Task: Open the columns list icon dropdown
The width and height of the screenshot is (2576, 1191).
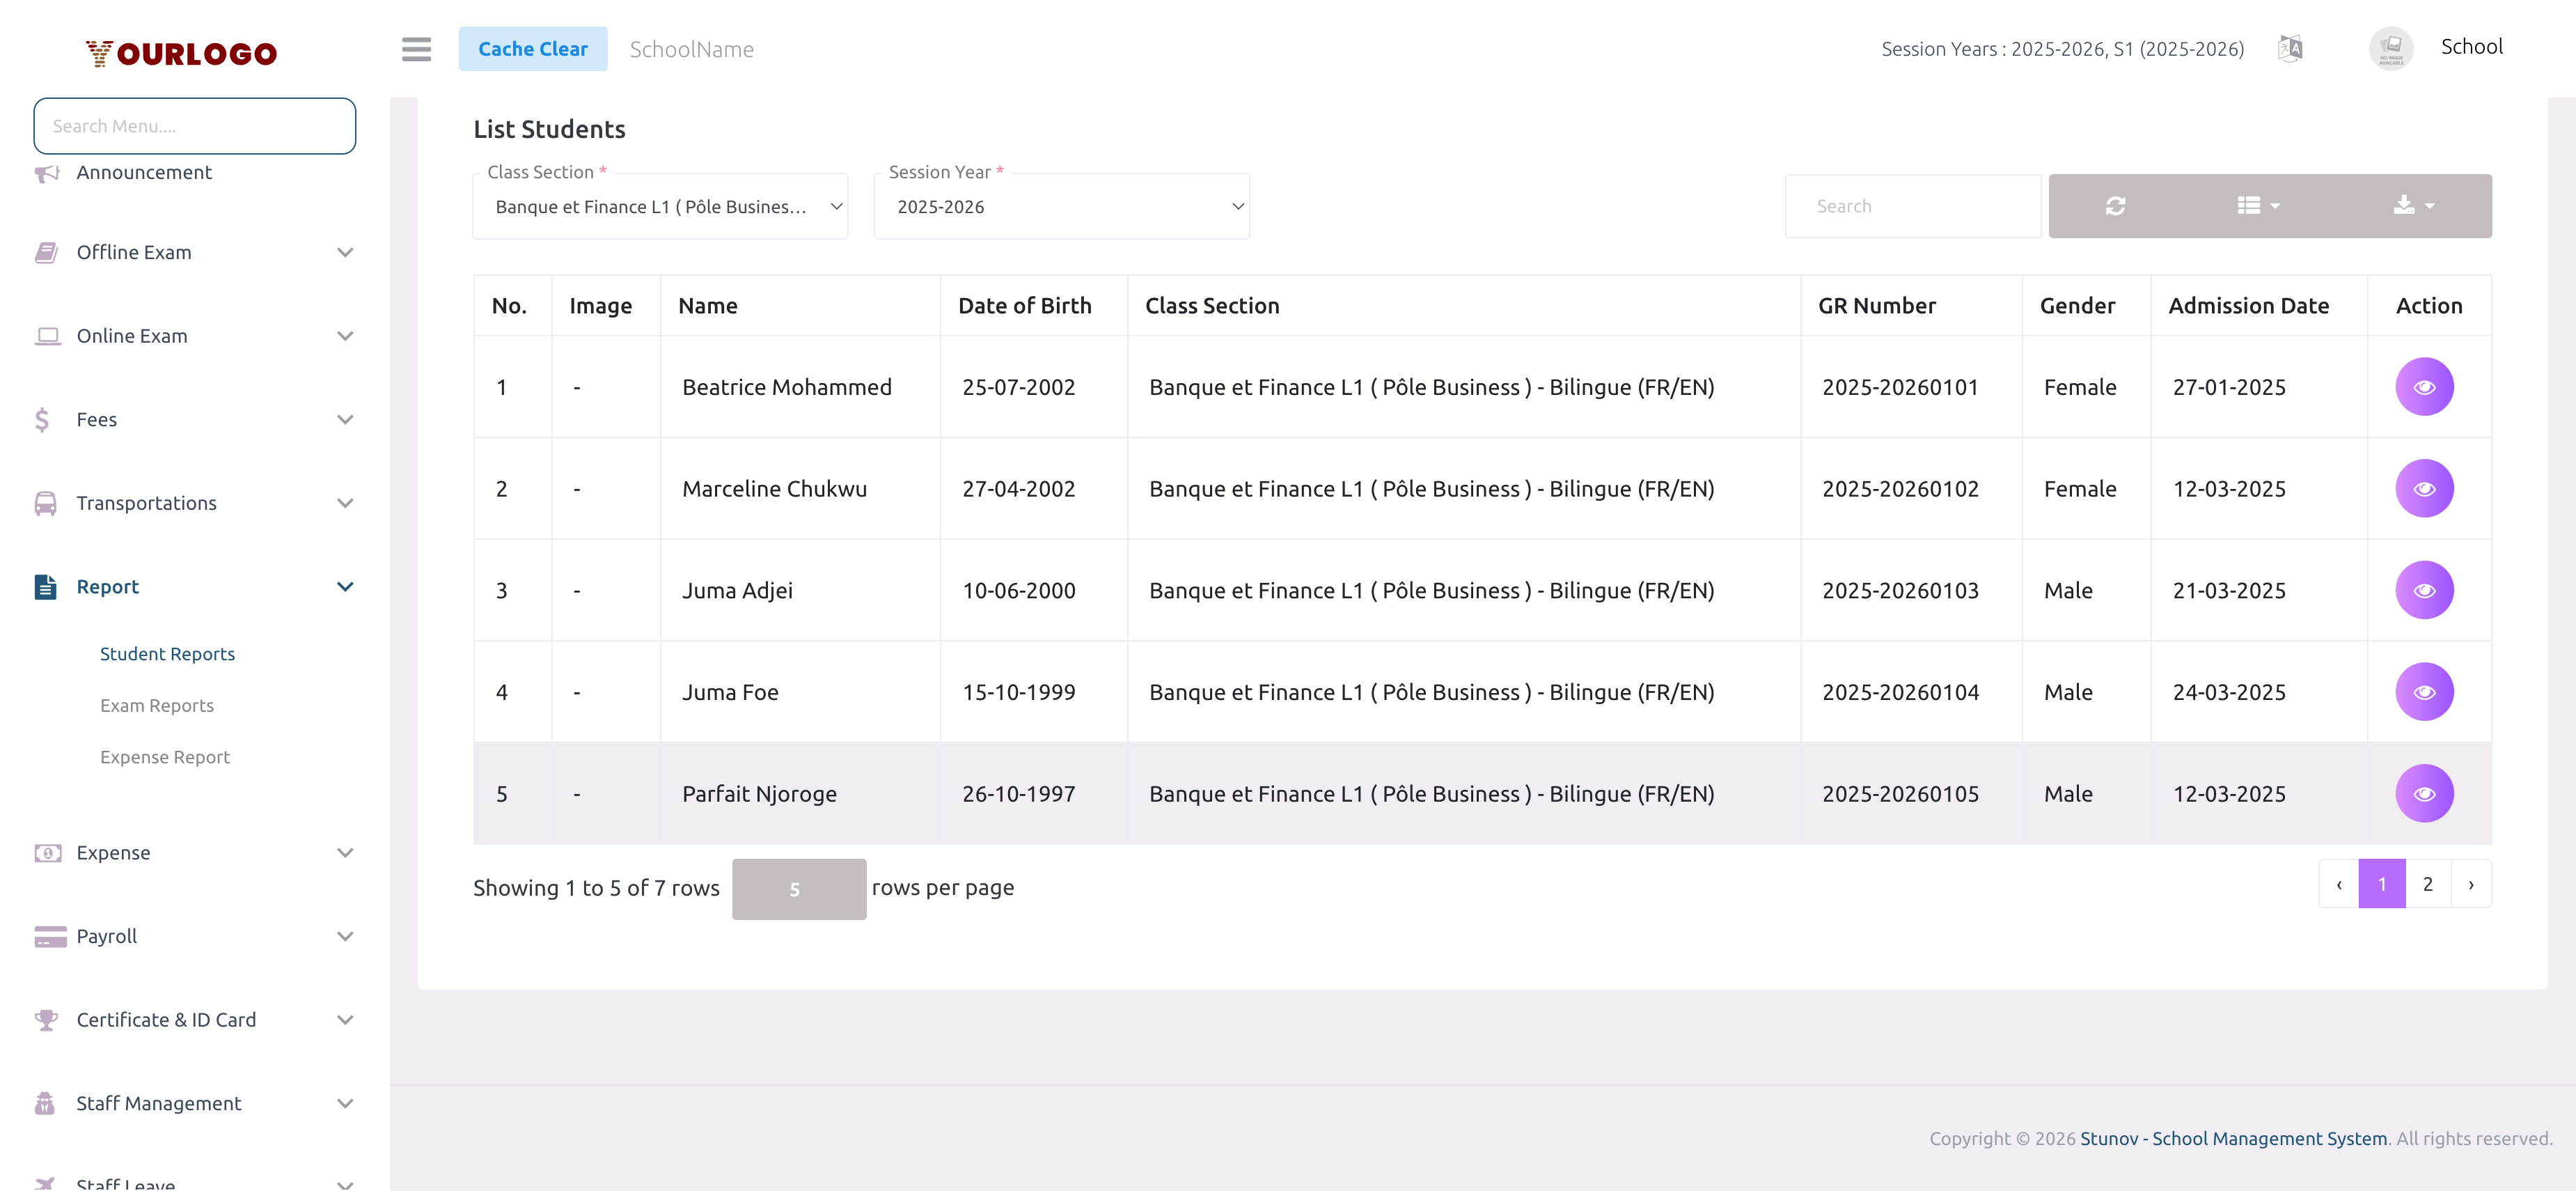Action: [2257, 206]
